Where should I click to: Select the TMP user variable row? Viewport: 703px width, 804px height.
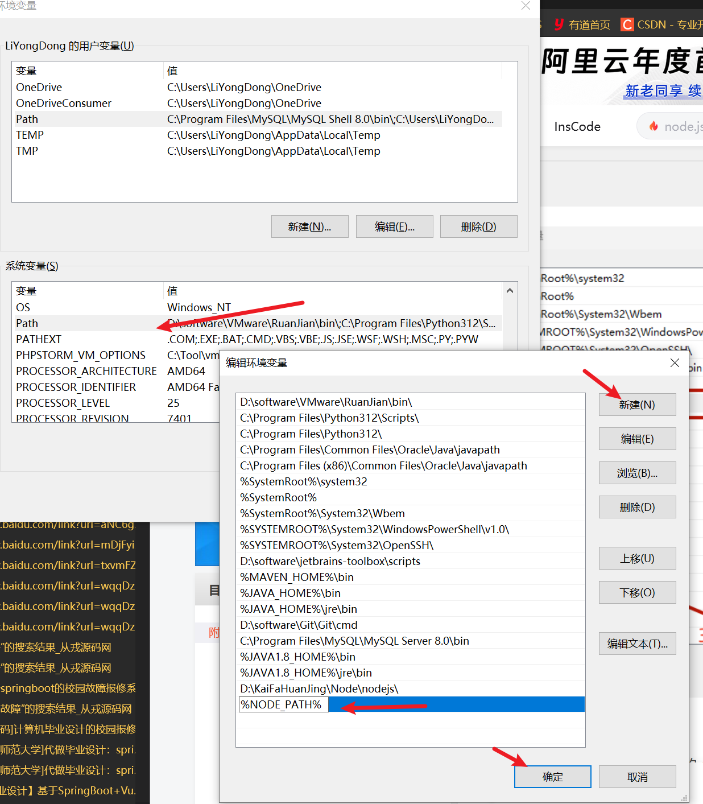click(x=257, y=151)
